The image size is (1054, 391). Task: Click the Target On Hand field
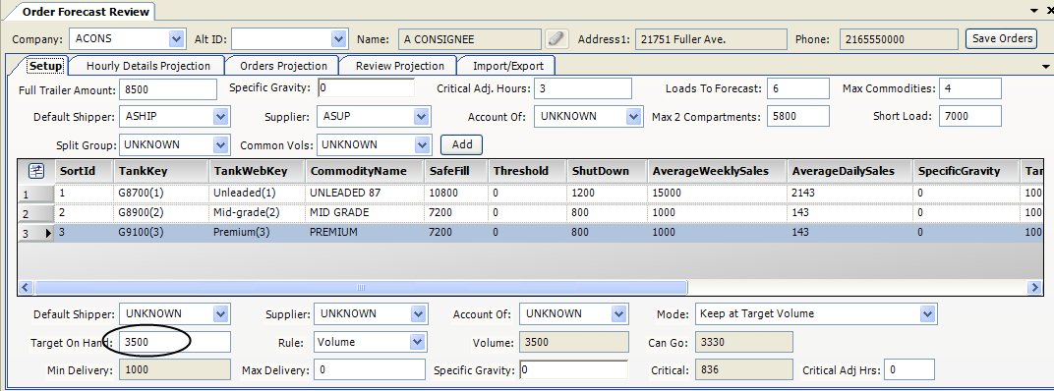coord(174,342)
